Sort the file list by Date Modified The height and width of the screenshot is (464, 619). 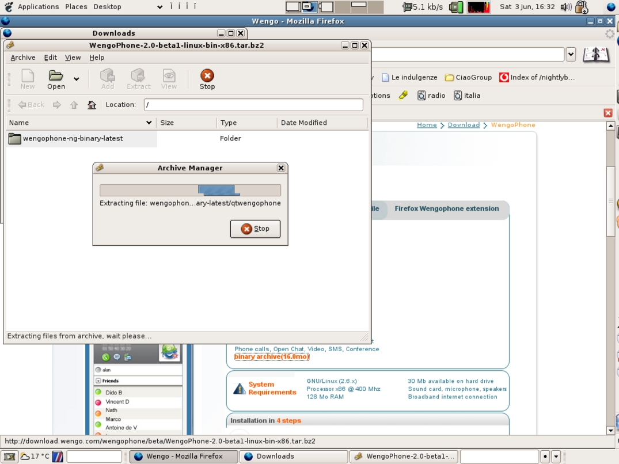[322, 123]
